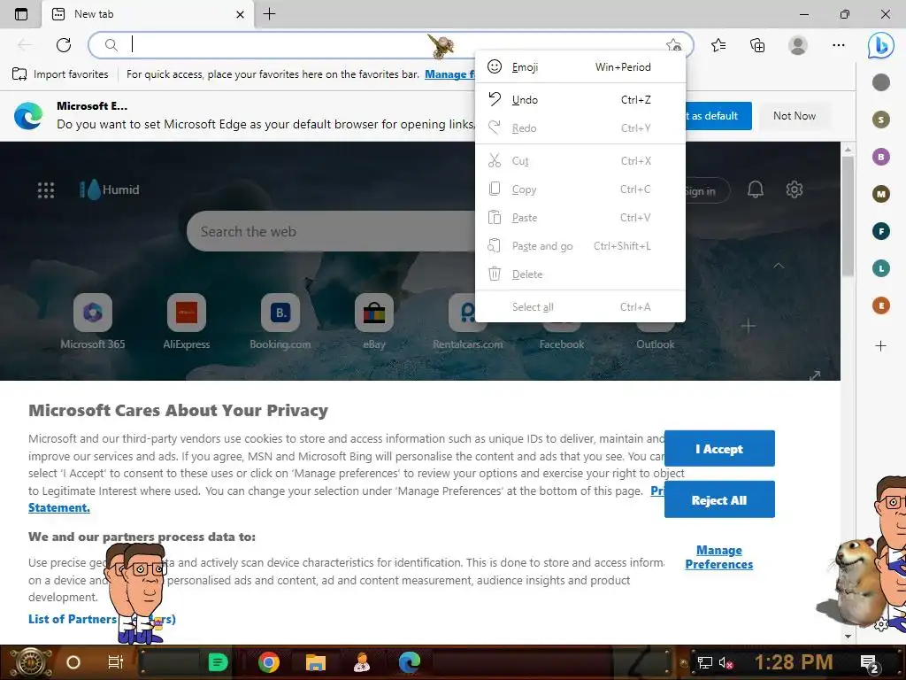
Task: Open Action Center notifications icon
Action: click(870, 662)
